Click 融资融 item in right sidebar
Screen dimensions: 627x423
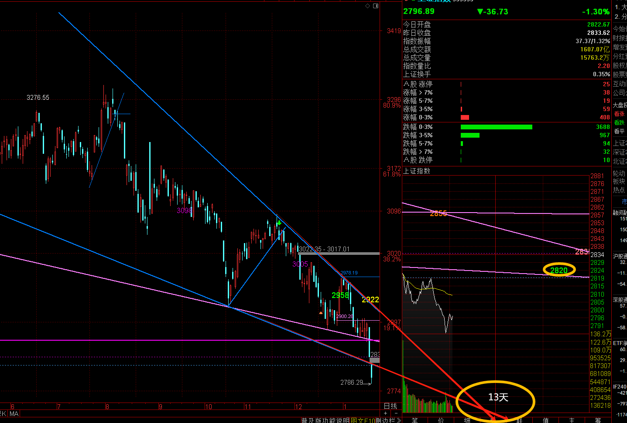[620, 213]
